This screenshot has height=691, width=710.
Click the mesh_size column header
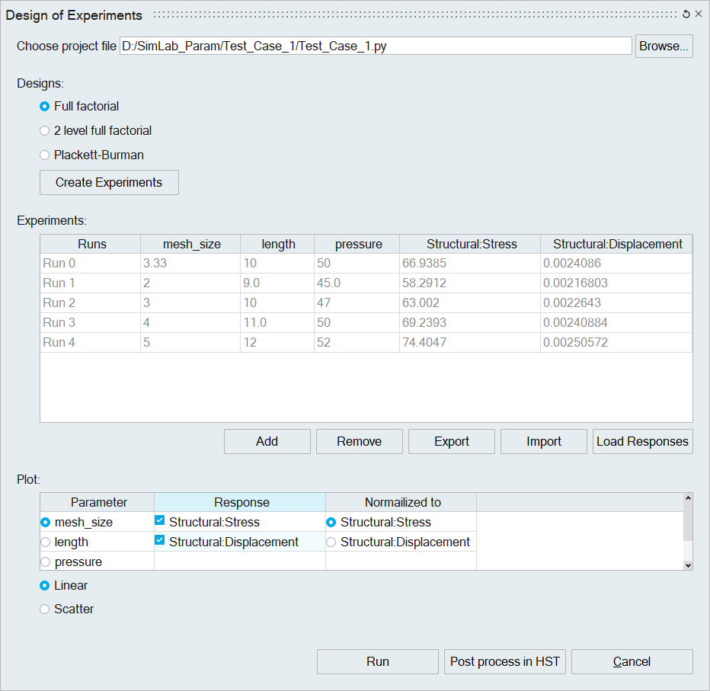191,245
